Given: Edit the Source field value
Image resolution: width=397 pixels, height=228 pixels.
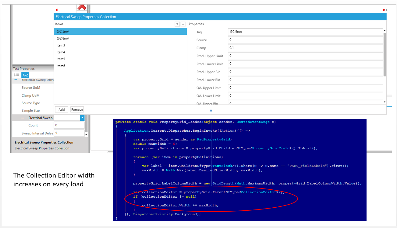Looking at the screenshot, I should coord(305,40).
